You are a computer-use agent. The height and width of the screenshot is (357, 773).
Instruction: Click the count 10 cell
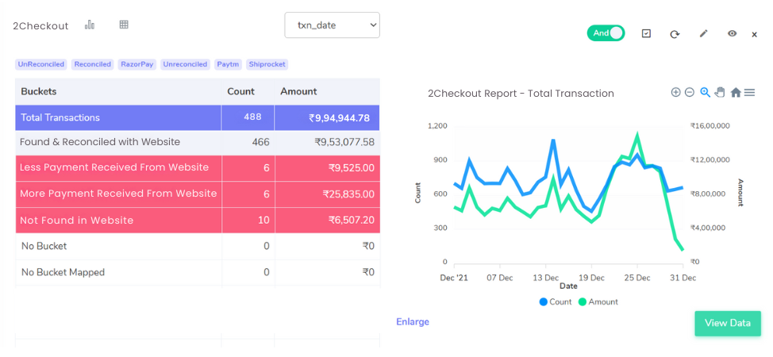tap(248, 221)
